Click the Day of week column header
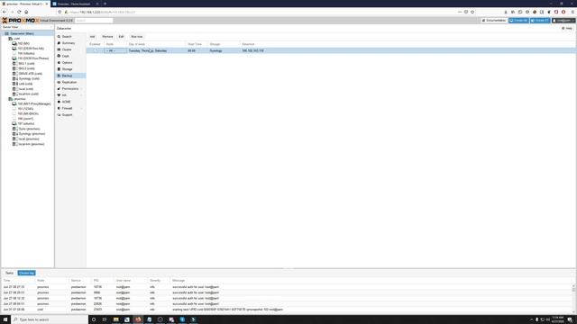 (156, 44)
